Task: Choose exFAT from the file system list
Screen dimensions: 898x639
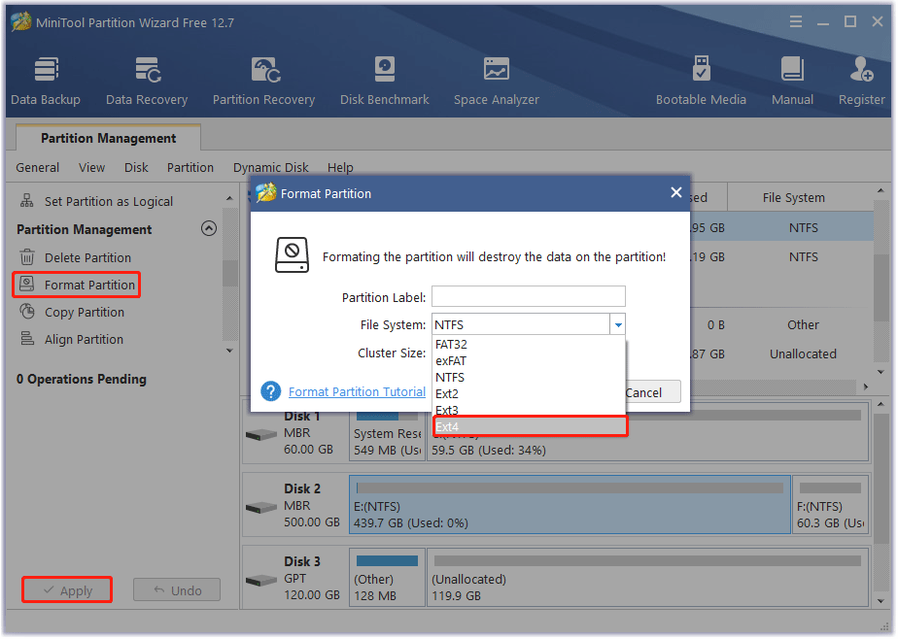Action: pyautogui.click(x=529, y=361)
